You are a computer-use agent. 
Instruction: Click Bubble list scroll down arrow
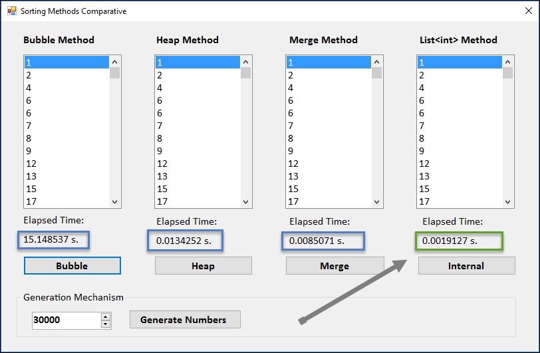[114, 202]
